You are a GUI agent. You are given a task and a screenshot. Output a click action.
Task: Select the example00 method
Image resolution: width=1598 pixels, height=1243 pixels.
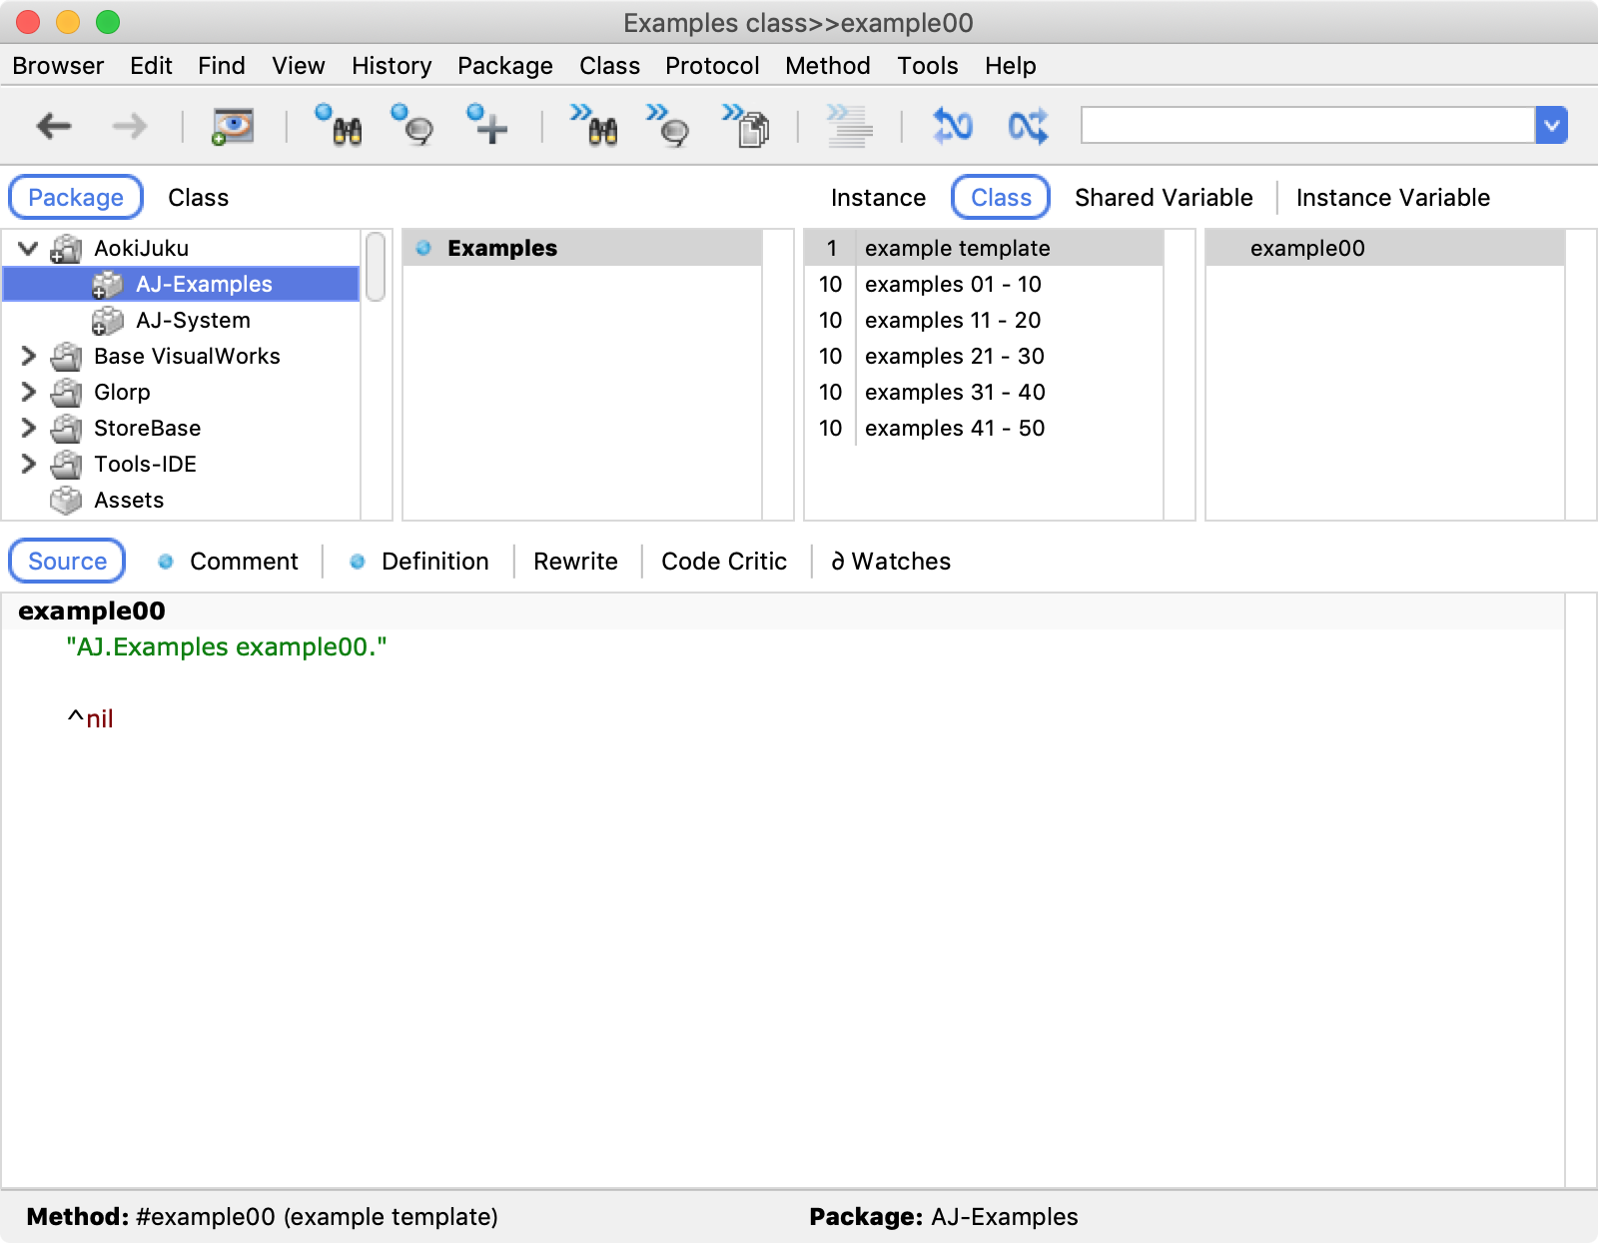[1385, 248]
